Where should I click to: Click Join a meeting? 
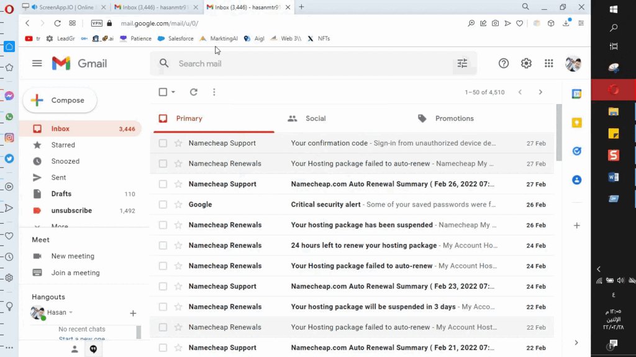coord(75,273)
